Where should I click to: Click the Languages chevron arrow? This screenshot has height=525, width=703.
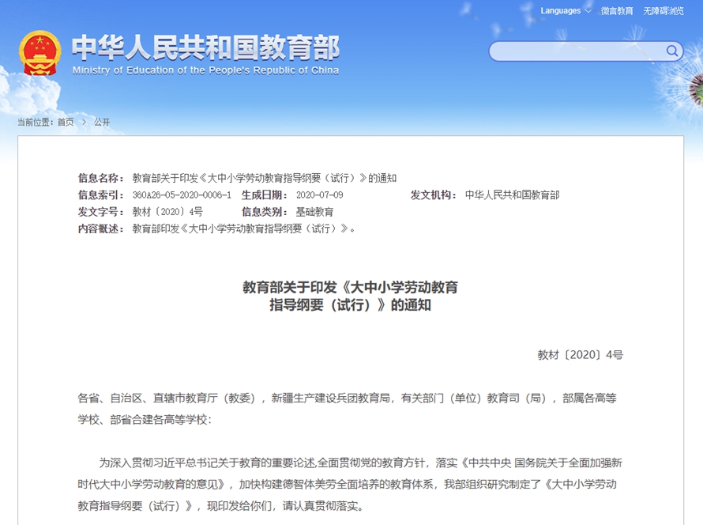coord(588,11)
